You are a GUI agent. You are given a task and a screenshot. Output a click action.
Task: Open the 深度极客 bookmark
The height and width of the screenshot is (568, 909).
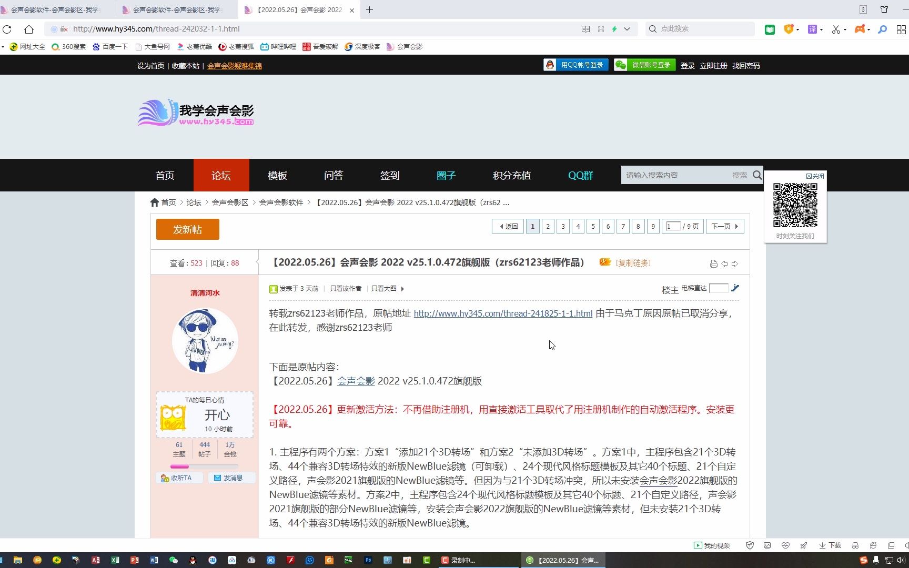click(362, 47)
